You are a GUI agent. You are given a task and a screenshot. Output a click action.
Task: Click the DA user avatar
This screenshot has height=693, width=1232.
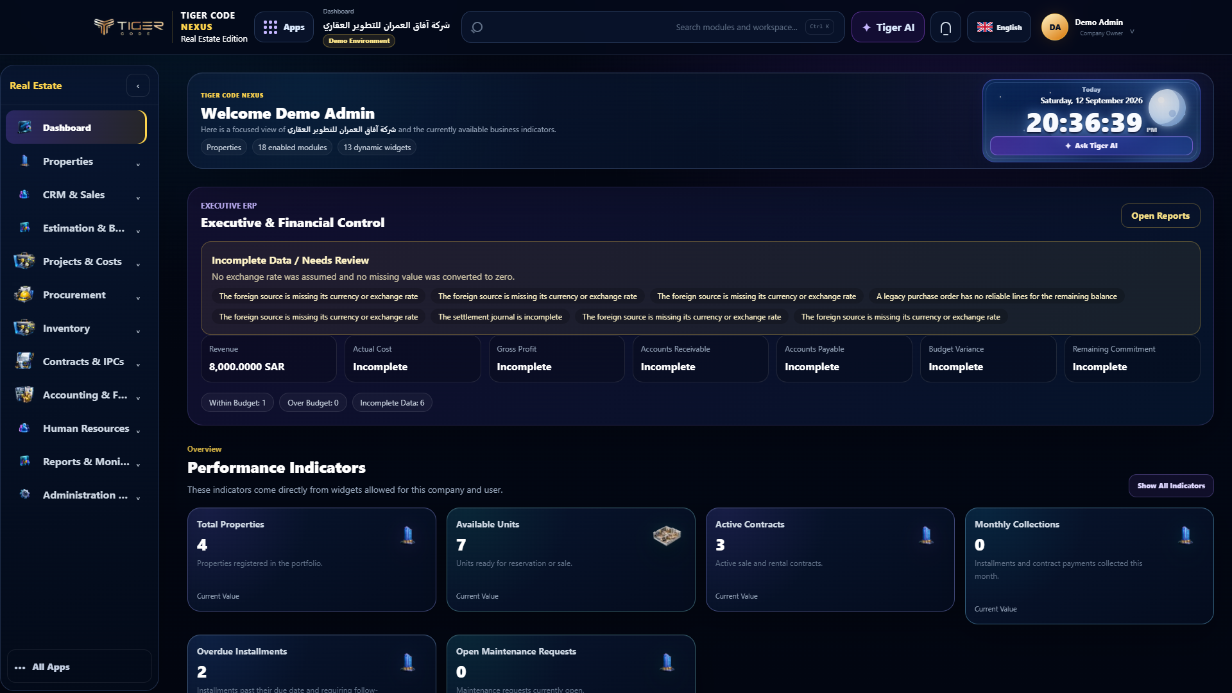point(1054,27)
